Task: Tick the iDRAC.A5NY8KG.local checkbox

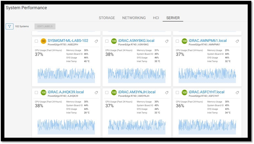Action: coord(107,41)
